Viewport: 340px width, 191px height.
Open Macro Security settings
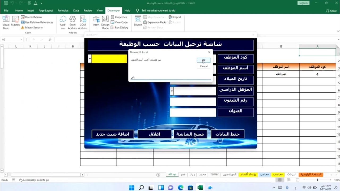click(32, 28)
